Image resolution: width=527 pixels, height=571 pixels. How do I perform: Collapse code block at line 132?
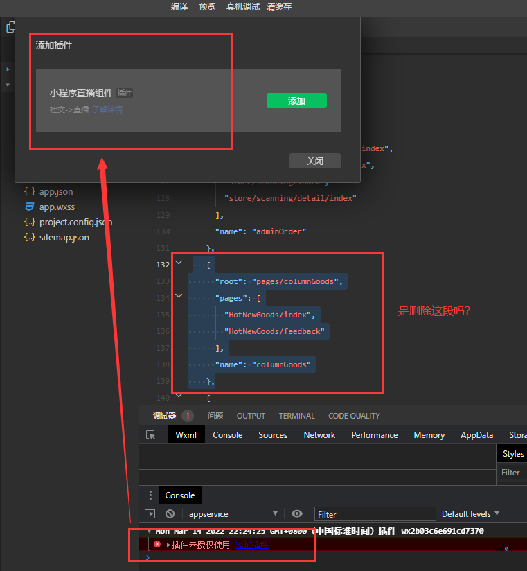(179, 262)
